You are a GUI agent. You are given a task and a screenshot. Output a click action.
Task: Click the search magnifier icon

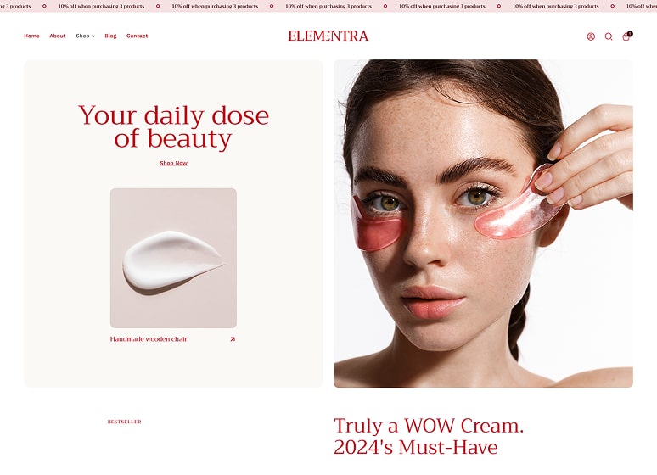pos(609,36)
